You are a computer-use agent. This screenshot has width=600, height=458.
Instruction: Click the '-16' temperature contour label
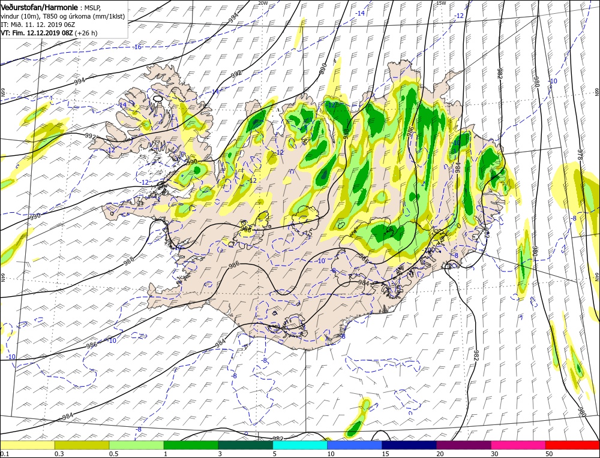coord(137,47)
